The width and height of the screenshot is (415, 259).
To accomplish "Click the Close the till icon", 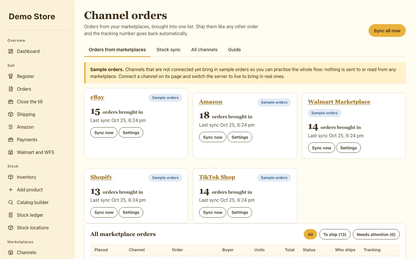I will pos(11,102).
